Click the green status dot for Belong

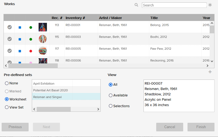pos(31,27)
